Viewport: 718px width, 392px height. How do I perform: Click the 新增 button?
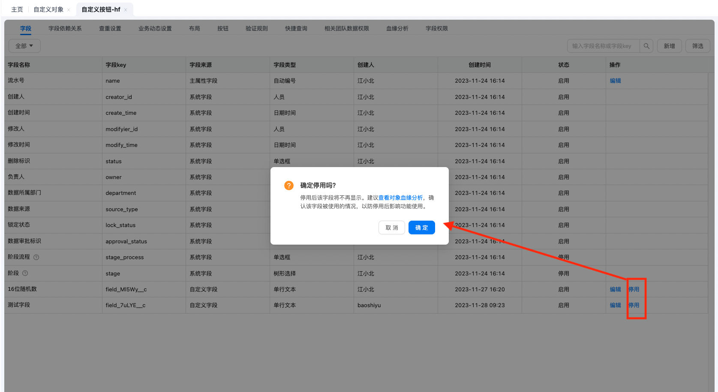click(x=670, y=46)
